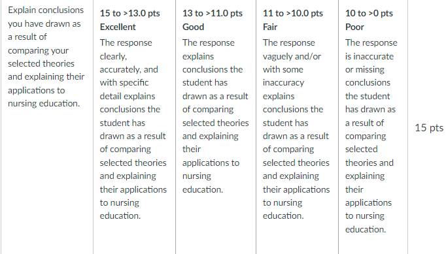
Task: Click 'nursing education.' in the criterion cell
Action: coord(44,103)
